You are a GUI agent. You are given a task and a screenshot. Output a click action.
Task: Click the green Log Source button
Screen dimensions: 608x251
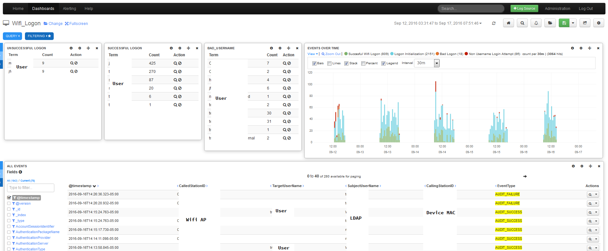pos(524,9)
